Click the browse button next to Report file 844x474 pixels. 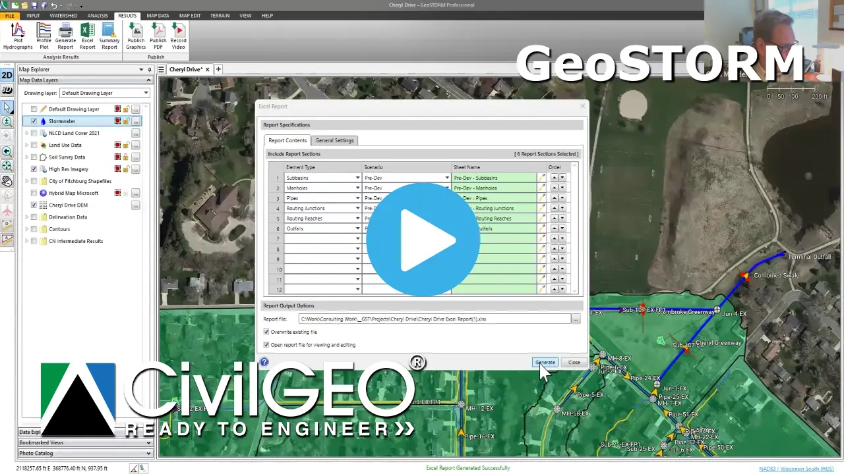(x=575, y=319)
